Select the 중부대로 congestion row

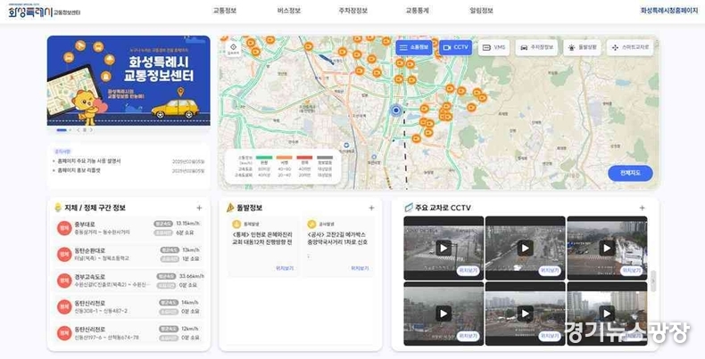(129, 228)
